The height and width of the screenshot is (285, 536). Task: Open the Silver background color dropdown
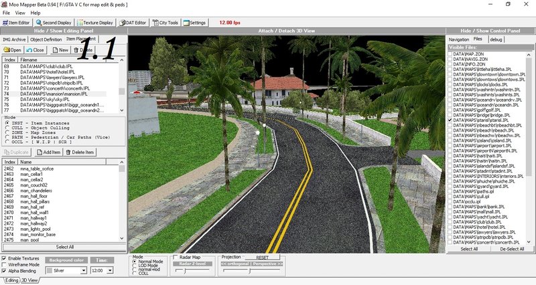83,270
